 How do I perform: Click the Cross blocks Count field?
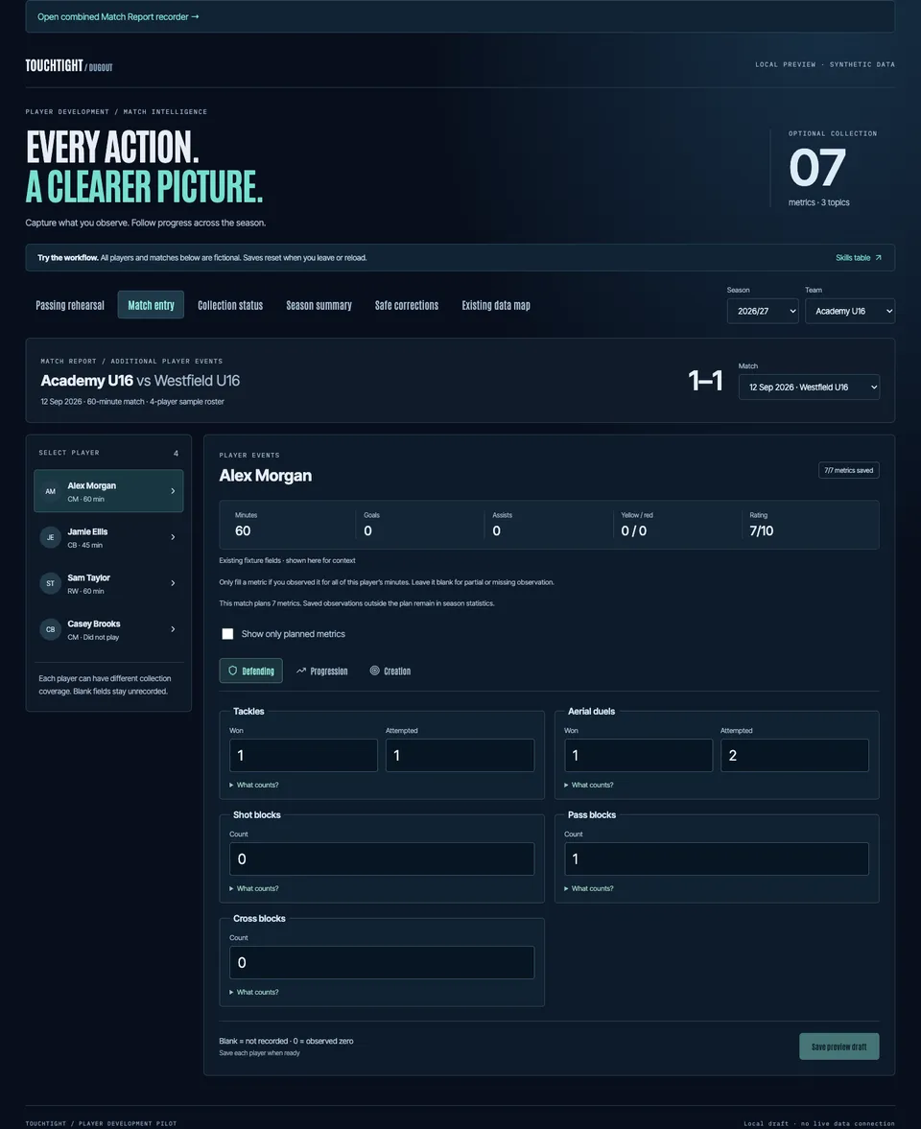(382, 963)
